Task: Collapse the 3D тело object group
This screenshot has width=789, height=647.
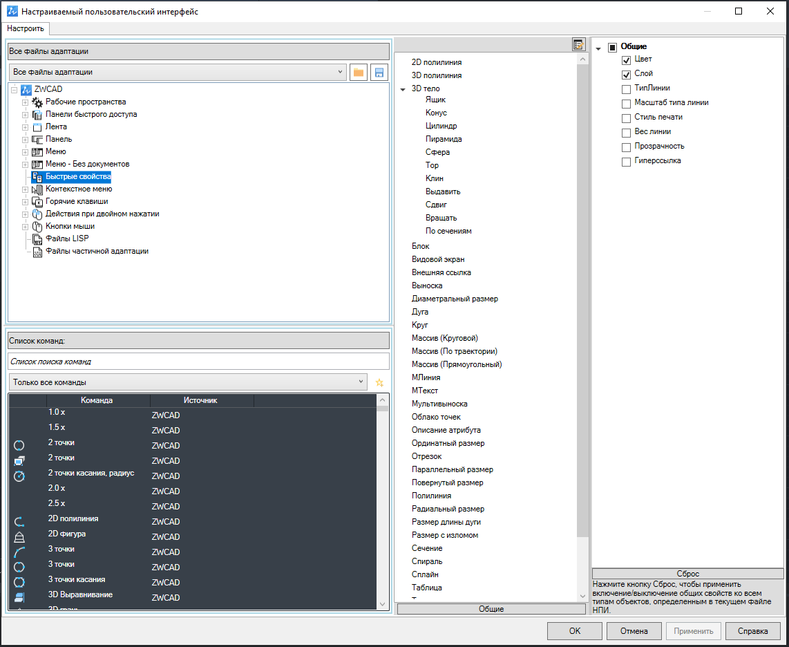Action: click(403, 90)
